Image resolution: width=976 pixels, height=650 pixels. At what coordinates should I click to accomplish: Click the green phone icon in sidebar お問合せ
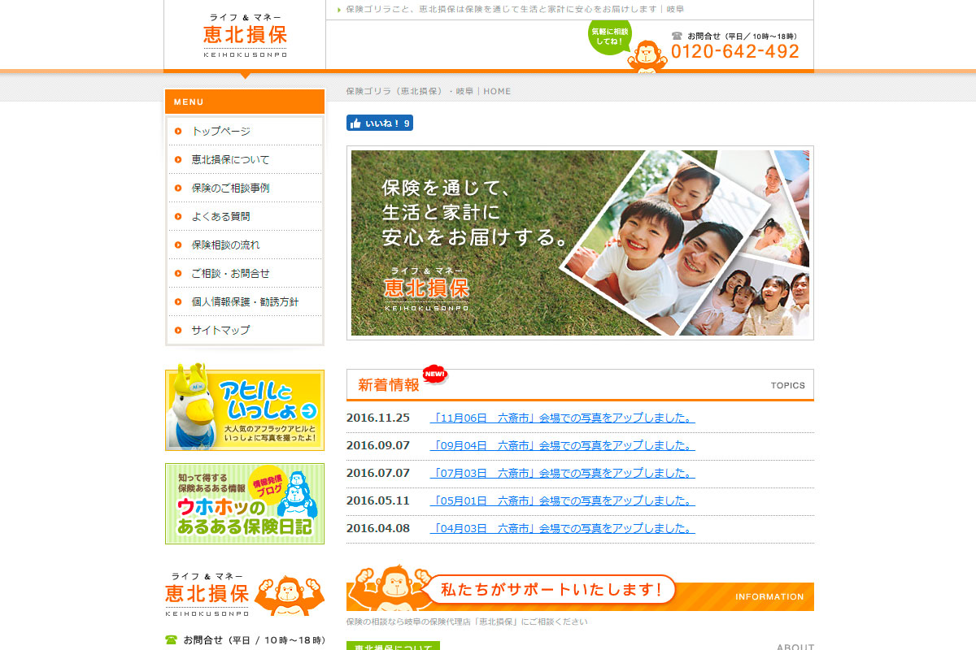(171, 640)
